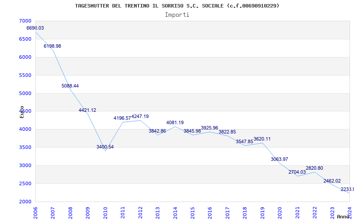The height and width of the screenshot is (221, 354).
Task: Click the data label 3822.85
Action: tap(227, 132)
